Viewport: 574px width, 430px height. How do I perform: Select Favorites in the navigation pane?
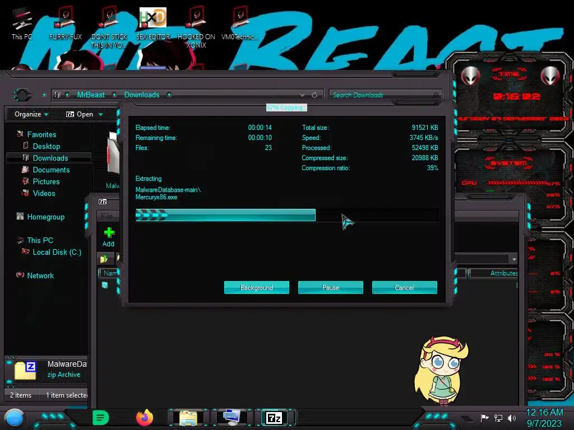point(41,134)
